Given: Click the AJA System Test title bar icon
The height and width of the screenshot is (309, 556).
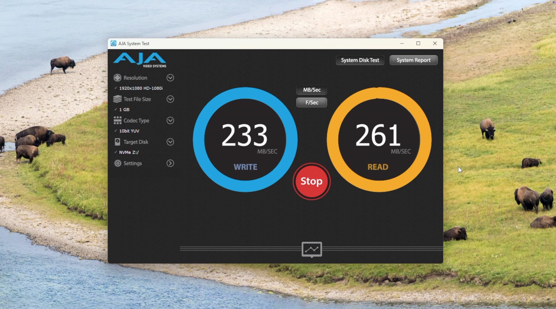Looking at the screenshot, I should coord(113,43).
